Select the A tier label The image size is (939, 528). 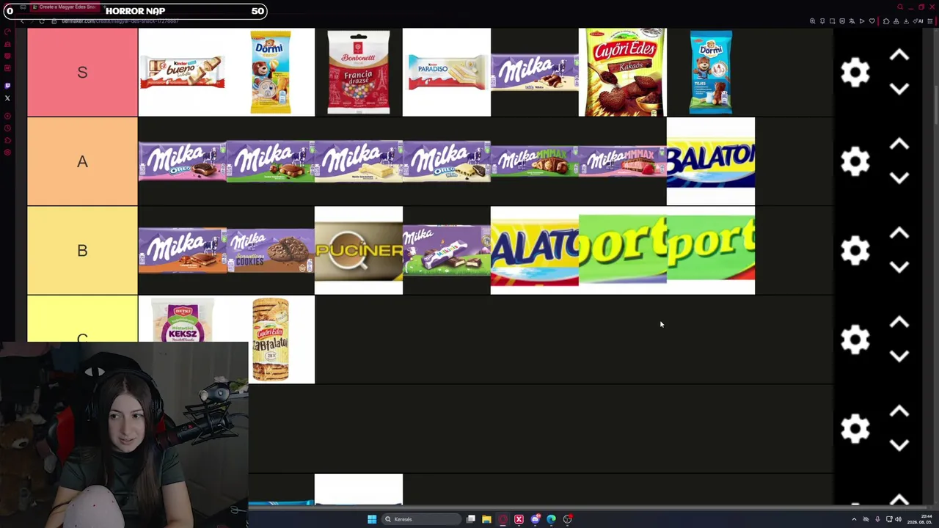click(x=82, y=161)
